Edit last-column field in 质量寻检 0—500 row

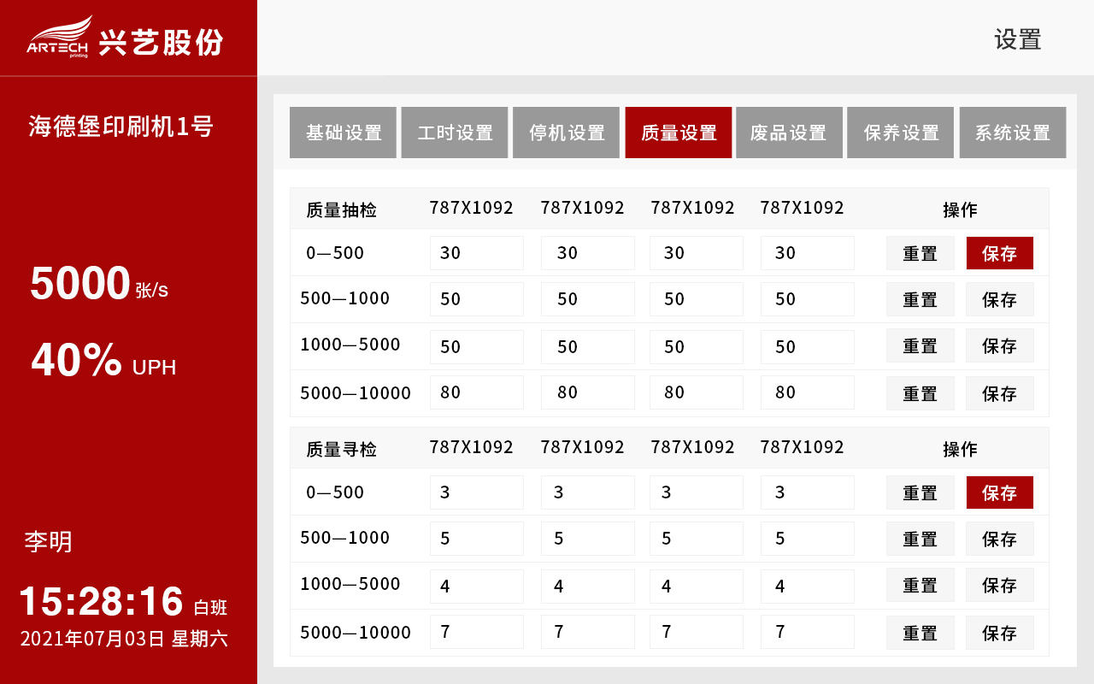[808, 492]
